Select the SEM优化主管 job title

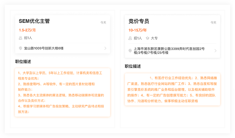34,21
